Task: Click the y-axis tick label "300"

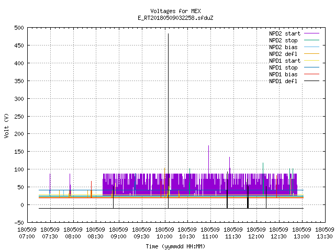Action: click(19, 99)
